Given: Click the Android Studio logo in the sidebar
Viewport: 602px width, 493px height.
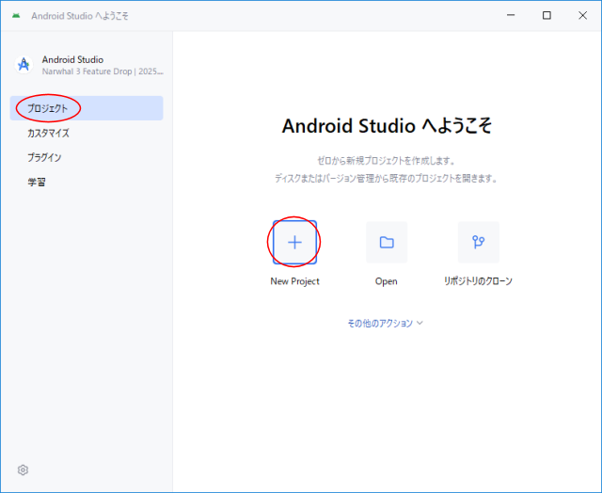Looking at the screenshot, I should point(24,65).
